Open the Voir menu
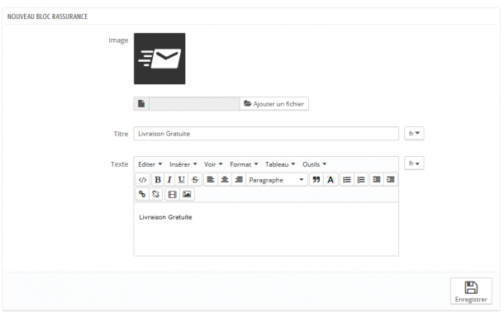Viewport: 504px width, 322px height. 213,164
